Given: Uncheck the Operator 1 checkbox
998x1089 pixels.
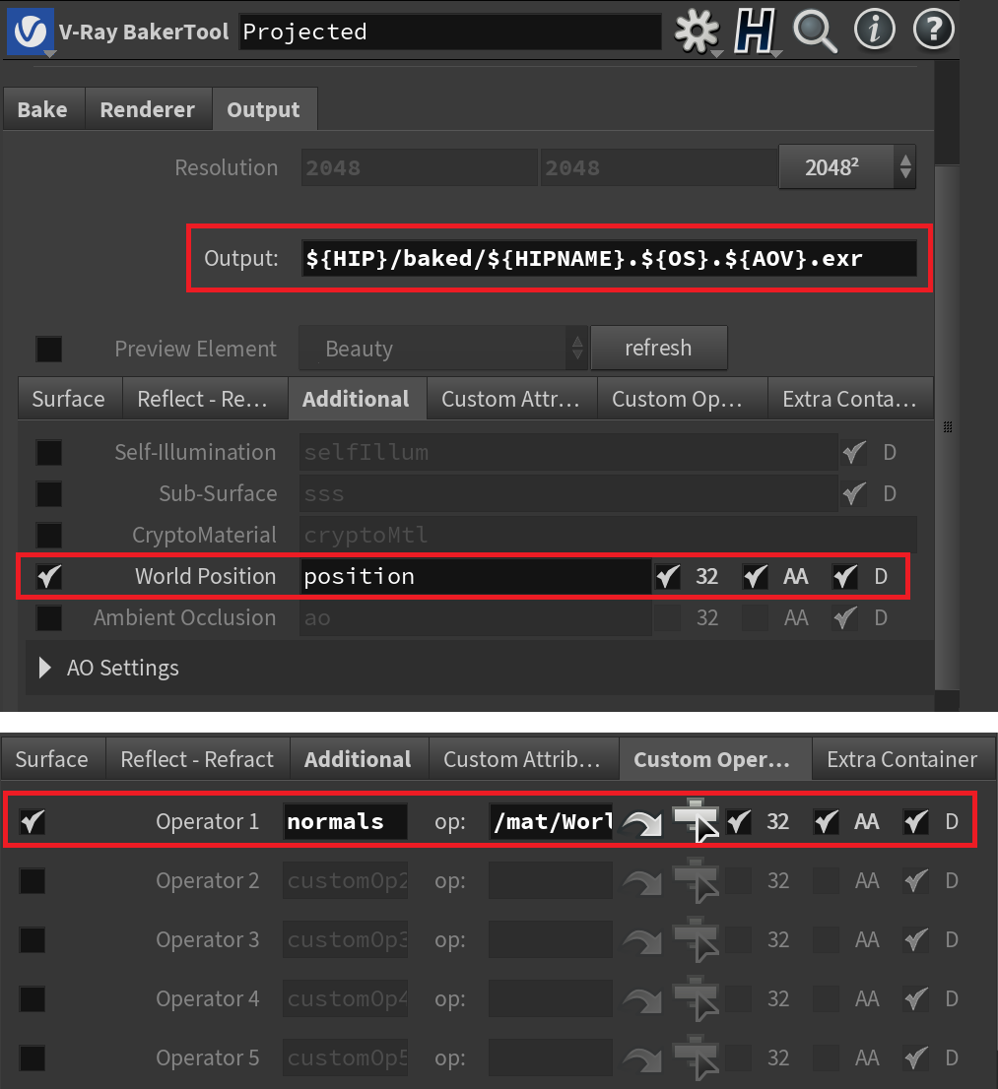Looking at the screenshot, I should (x=32, y=821).
